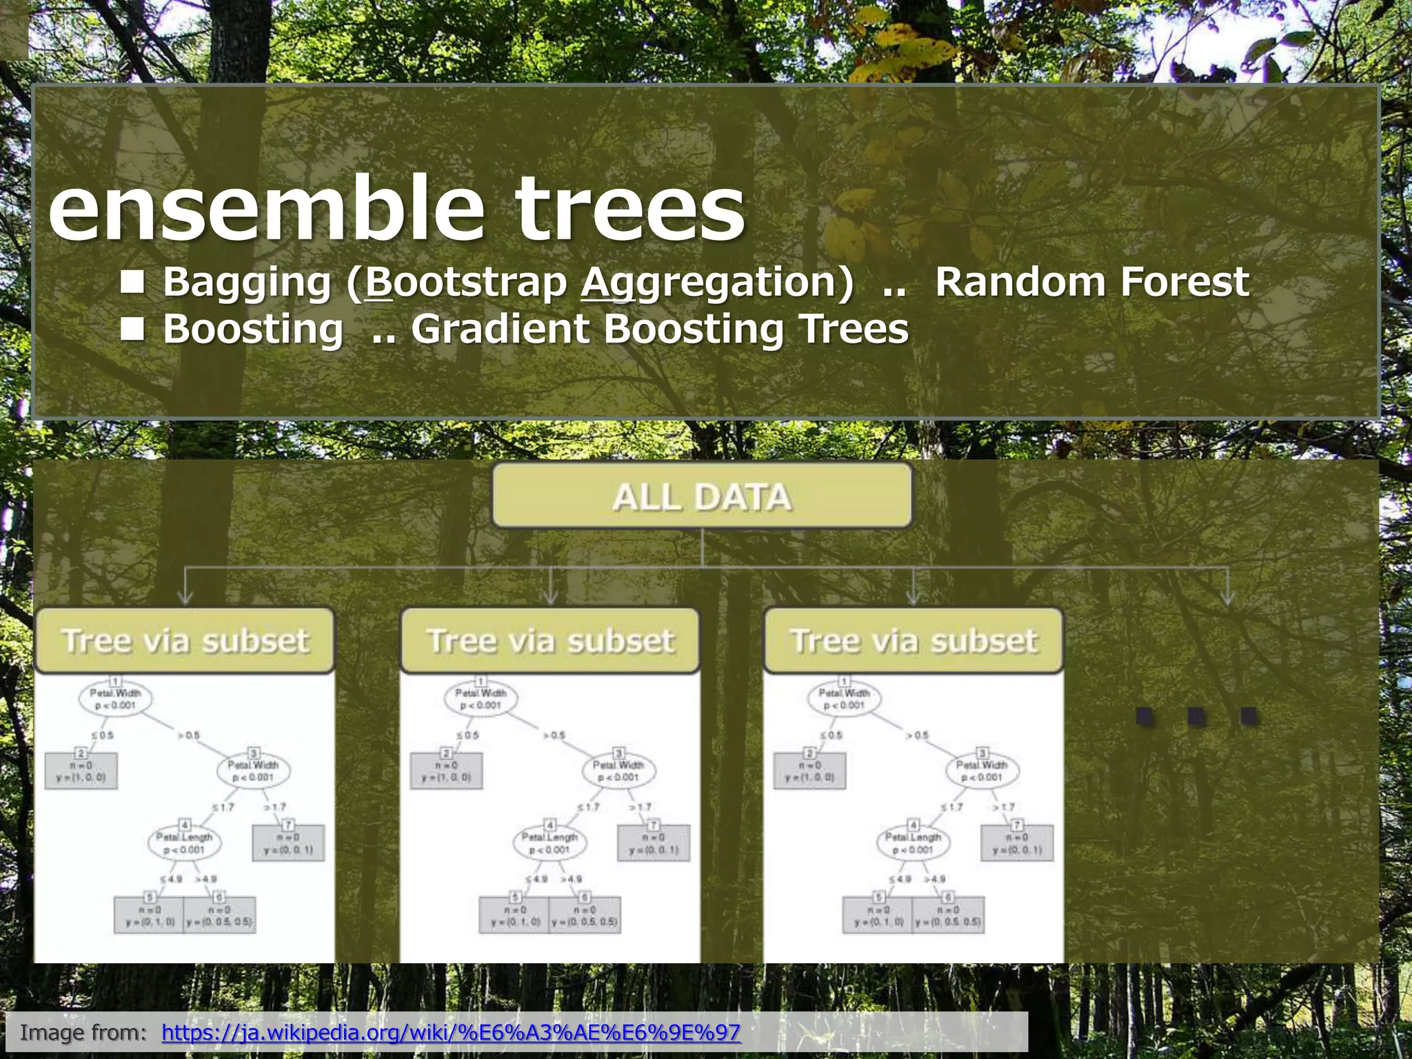
Task: Click Bootstrap Aggregation text in first bullet
Action: (x=600, y=282)
